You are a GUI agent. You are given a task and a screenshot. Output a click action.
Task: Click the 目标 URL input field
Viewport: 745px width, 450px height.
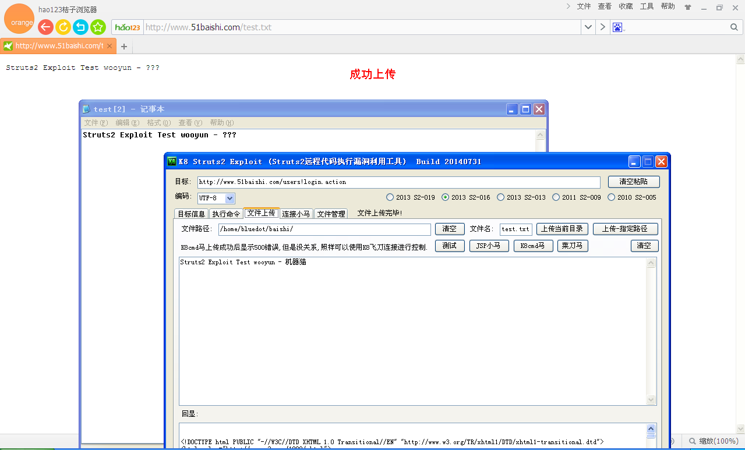pos(398,182)
